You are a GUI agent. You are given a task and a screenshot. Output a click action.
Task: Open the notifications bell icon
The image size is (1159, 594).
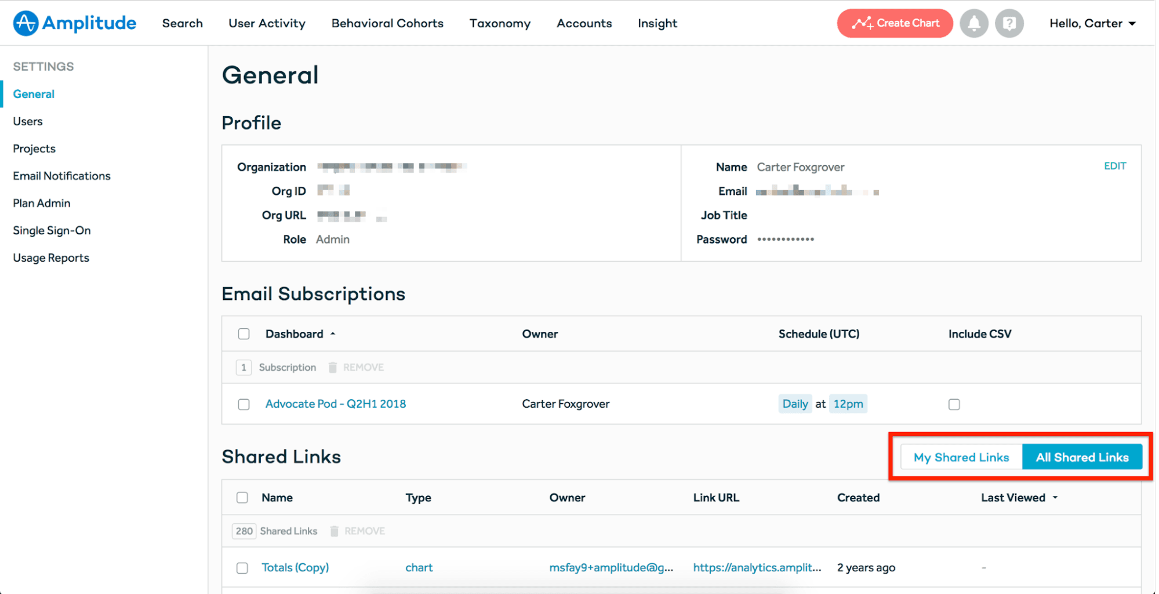[974, 23]
